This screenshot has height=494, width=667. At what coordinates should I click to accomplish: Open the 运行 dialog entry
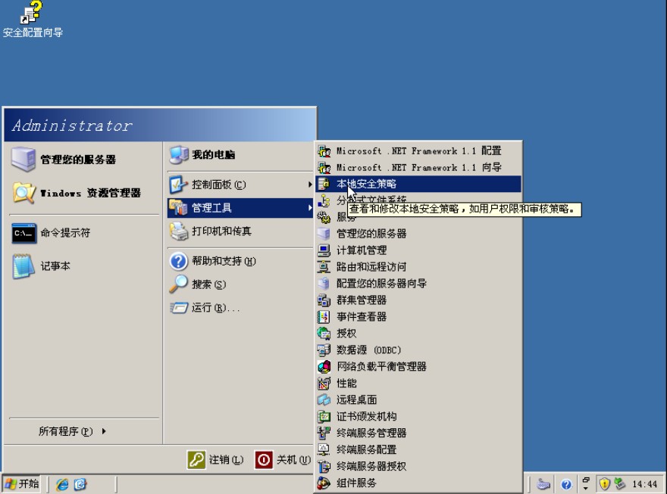tap(240, 307)
